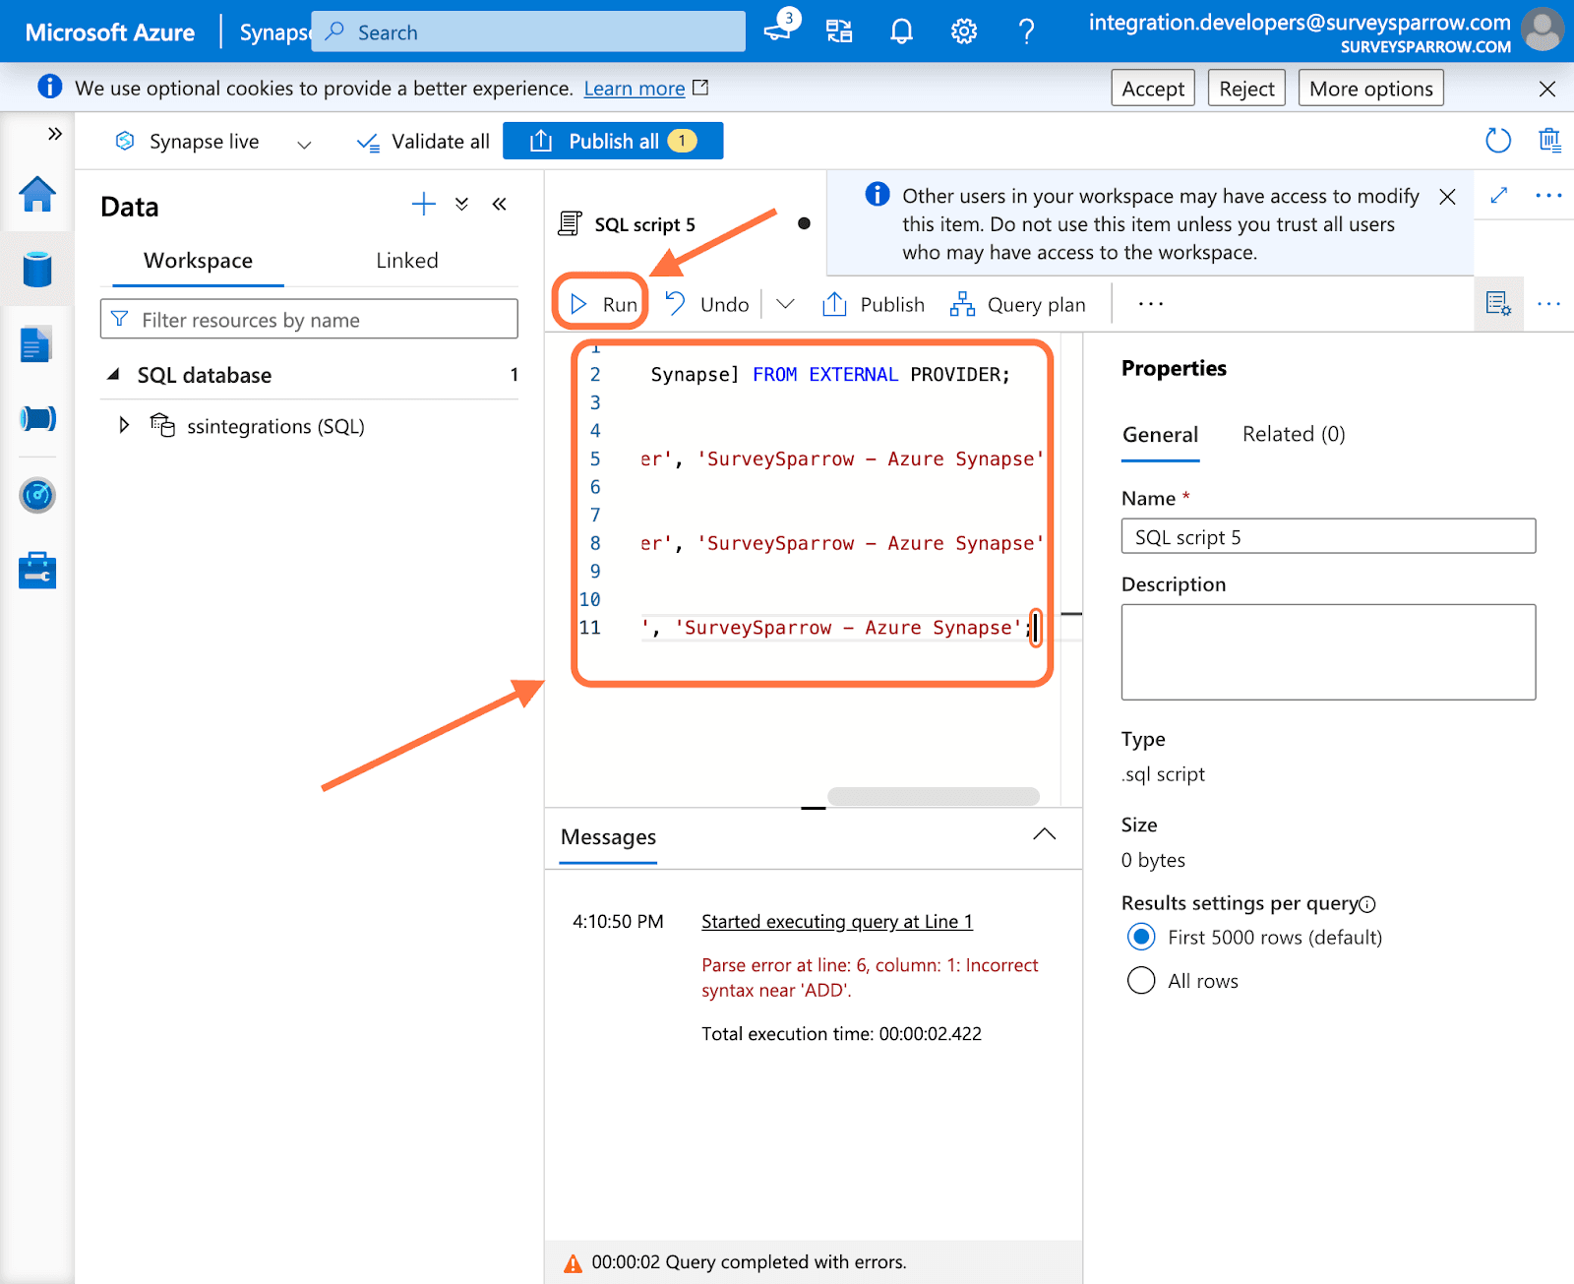Run the SQL script
The width and height of the screenshot is (1574, 1284).
click(x=603, y=304)
